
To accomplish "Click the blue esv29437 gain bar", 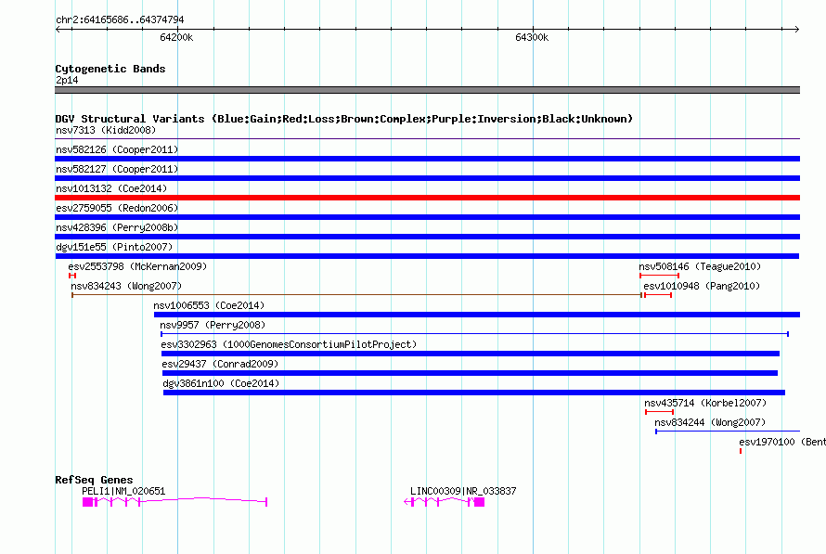I will point(470,373).
